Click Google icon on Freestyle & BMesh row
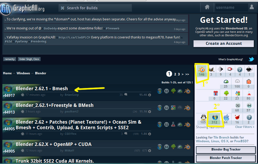Screen dimensions: 258x164 pos(173,108)
